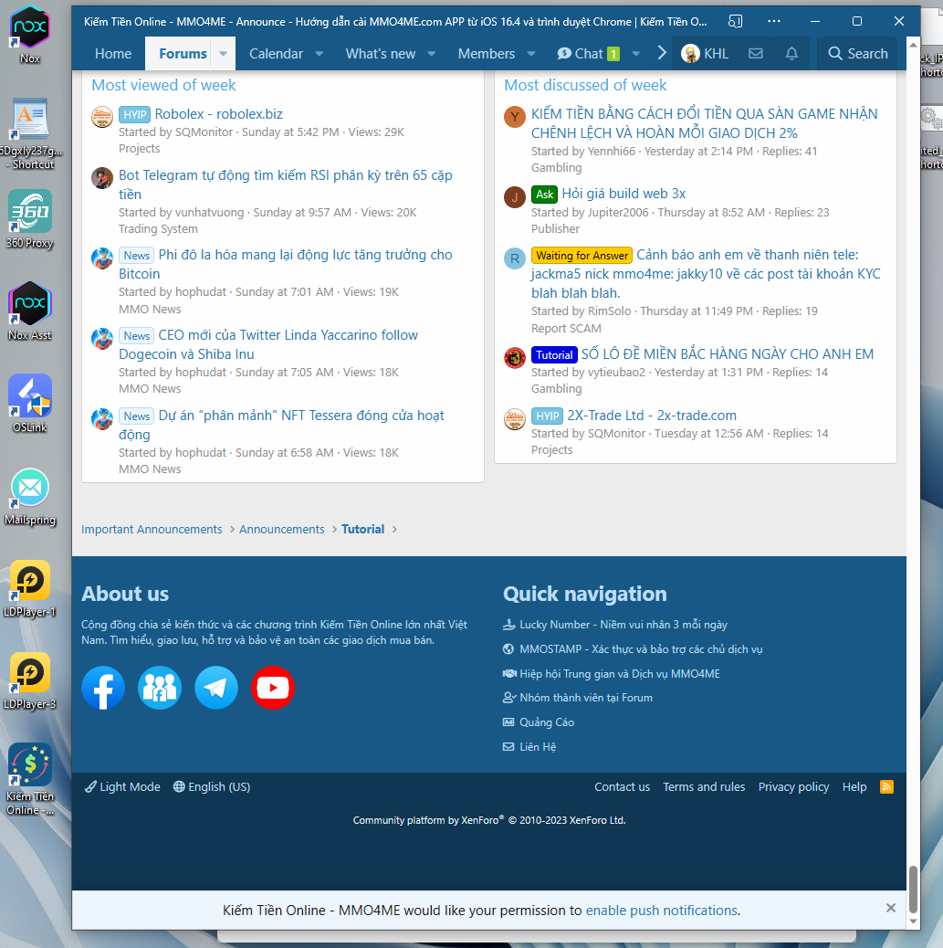The width and height of the screenshot is (943, 948).
Task: Open the RSS feed icon
Action: [886, 786]
